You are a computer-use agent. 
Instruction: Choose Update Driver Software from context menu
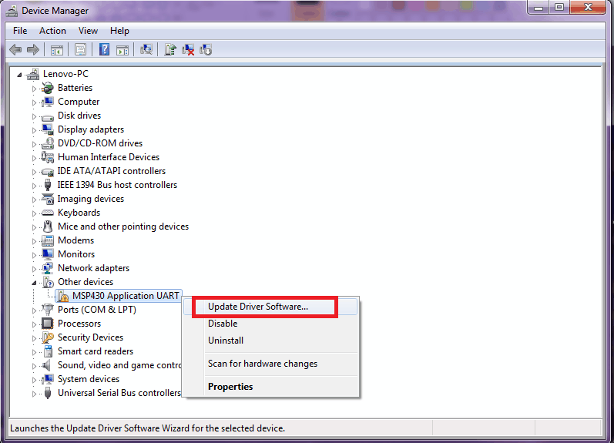click(258, 307)
